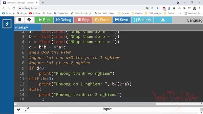Click line 14 print statement
Viewport: 203px width, 114px height.
pyautogui.click(x=80, y=94)
